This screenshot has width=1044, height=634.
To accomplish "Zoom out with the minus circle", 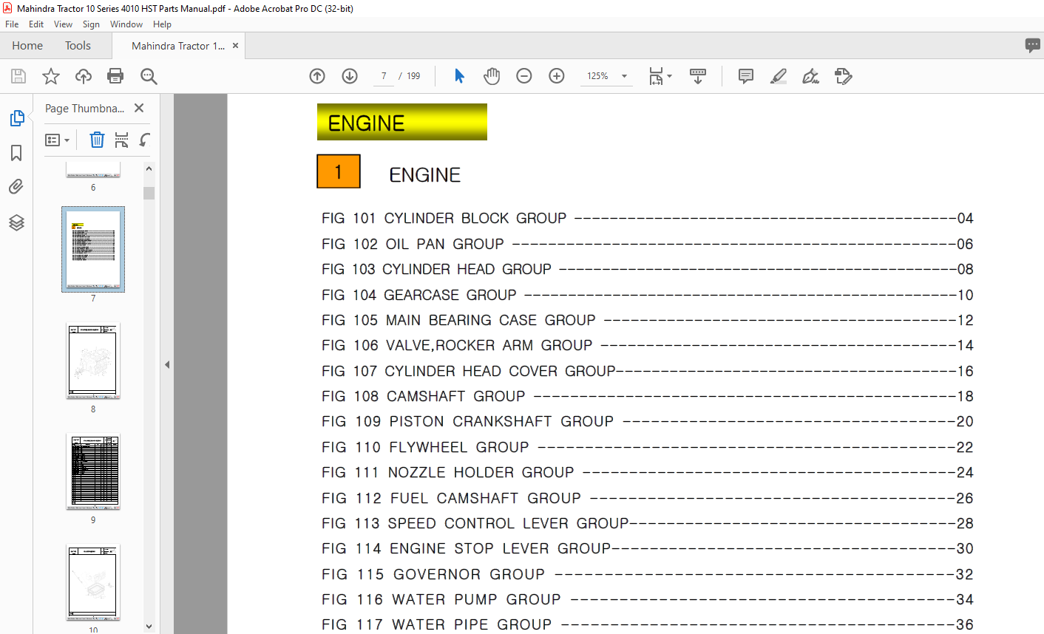I will pos(524,76).
